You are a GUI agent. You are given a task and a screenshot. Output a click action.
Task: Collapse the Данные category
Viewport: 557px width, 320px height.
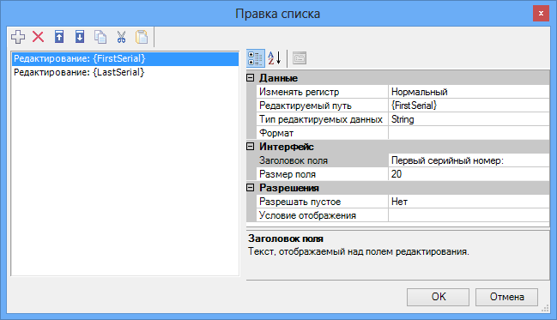tap(251, 78)
